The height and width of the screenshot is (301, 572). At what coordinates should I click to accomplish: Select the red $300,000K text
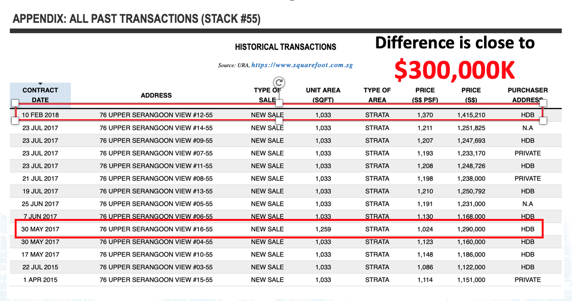tap(455, 70)
